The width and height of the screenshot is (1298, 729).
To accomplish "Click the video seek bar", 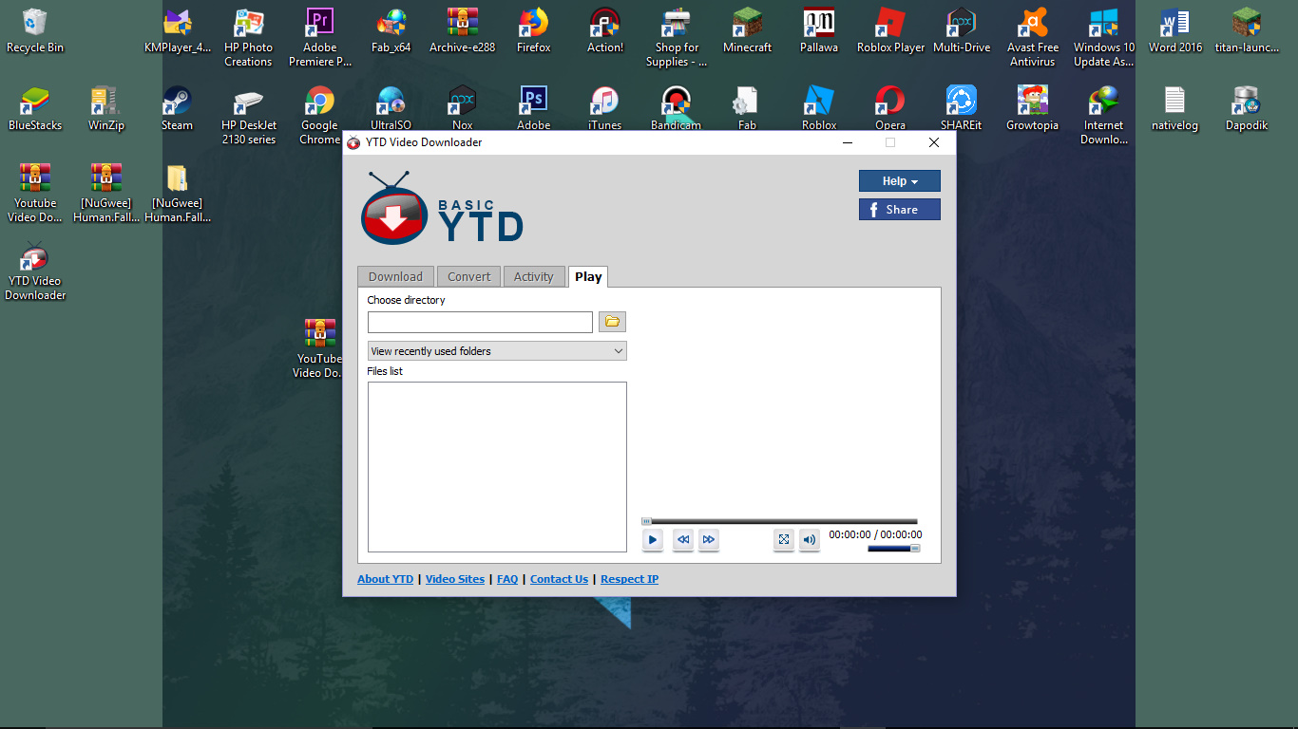I will coord(779,521).
